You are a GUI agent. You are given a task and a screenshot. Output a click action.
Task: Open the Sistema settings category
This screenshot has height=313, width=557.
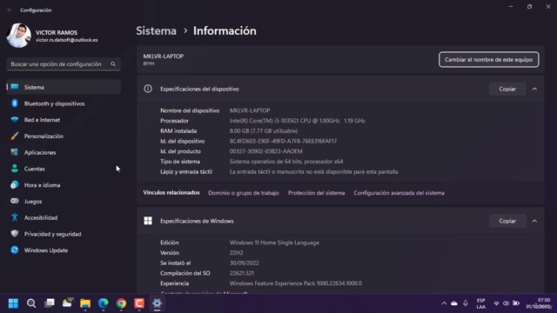pyautogui.click(x=64, y=87)
